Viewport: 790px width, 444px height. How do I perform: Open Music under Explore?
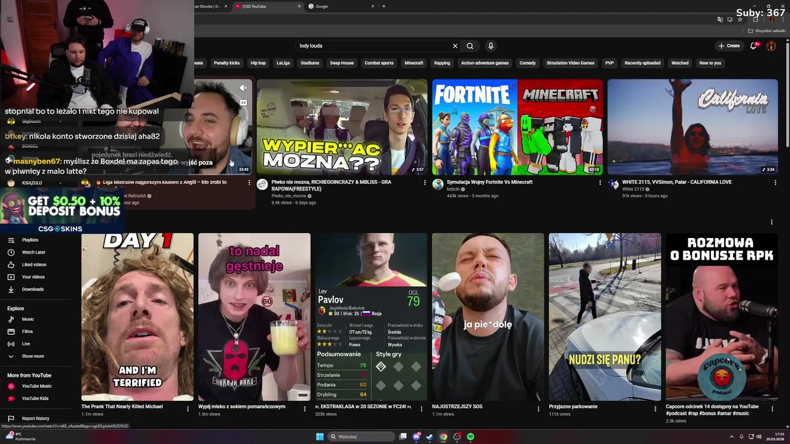tap(28, 319)
